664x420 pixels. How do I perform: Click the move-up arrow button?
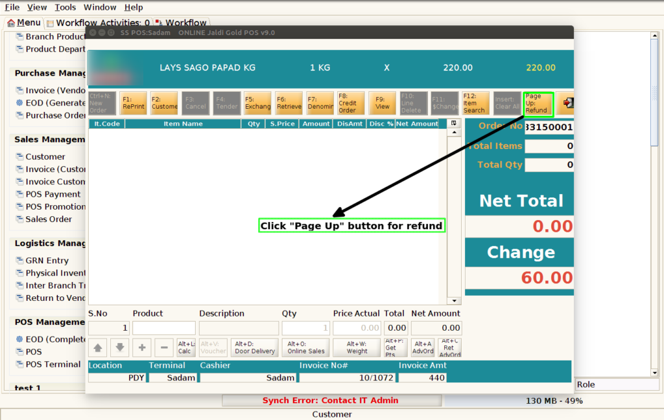[98, 348]
